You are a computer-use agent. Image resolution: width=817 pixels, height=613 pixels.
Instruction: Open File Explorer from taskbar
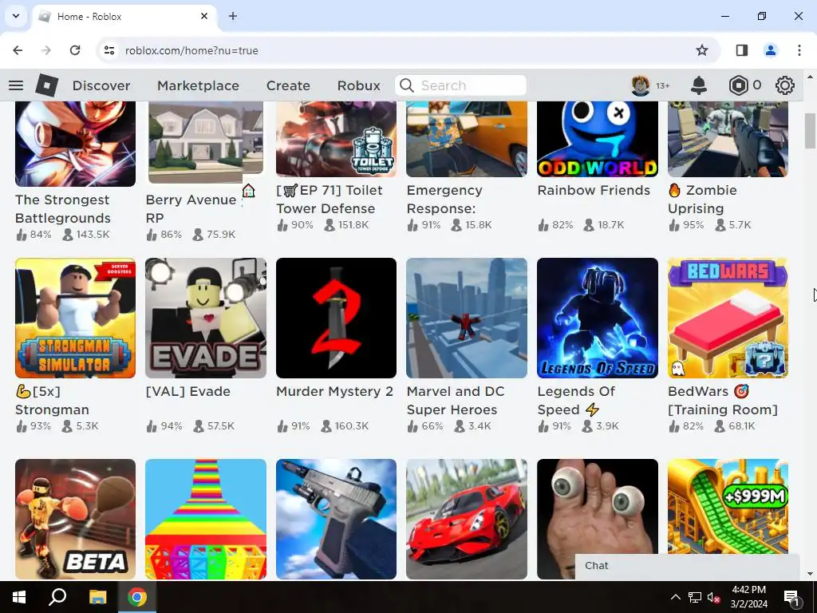pyautogui.click(x=97, y=597)
